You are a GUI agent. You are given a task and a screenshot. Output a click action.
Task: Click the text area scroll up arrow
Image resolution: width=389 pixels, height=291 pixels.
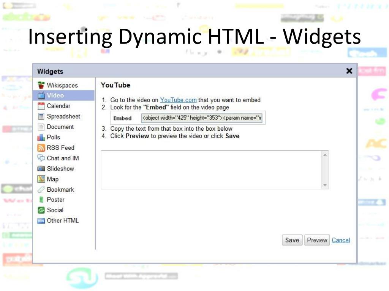point(325,155)
